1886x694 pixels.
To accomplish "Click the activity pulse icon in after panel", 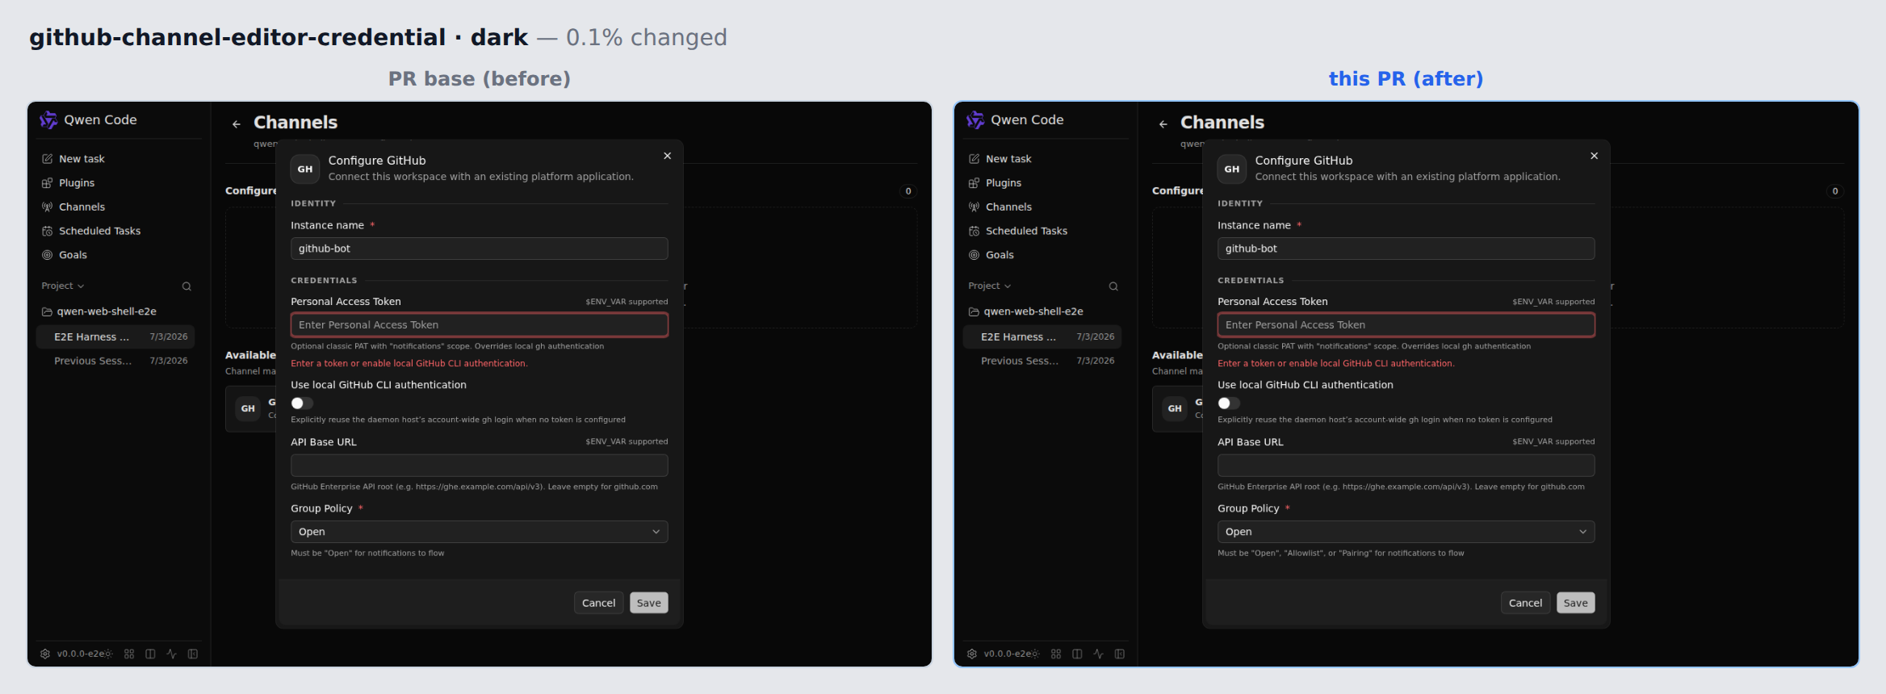I will [1098, 654].
